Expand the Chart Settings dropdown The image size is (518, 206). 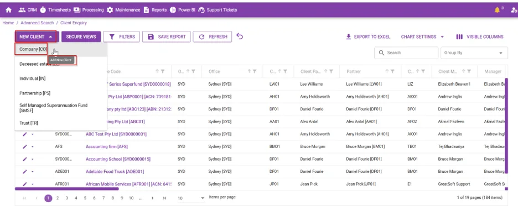[x=422, y=37]
